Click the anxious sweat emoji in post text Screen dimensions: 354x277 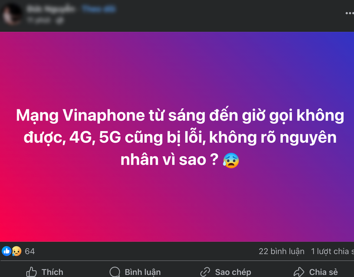(231, 161)
